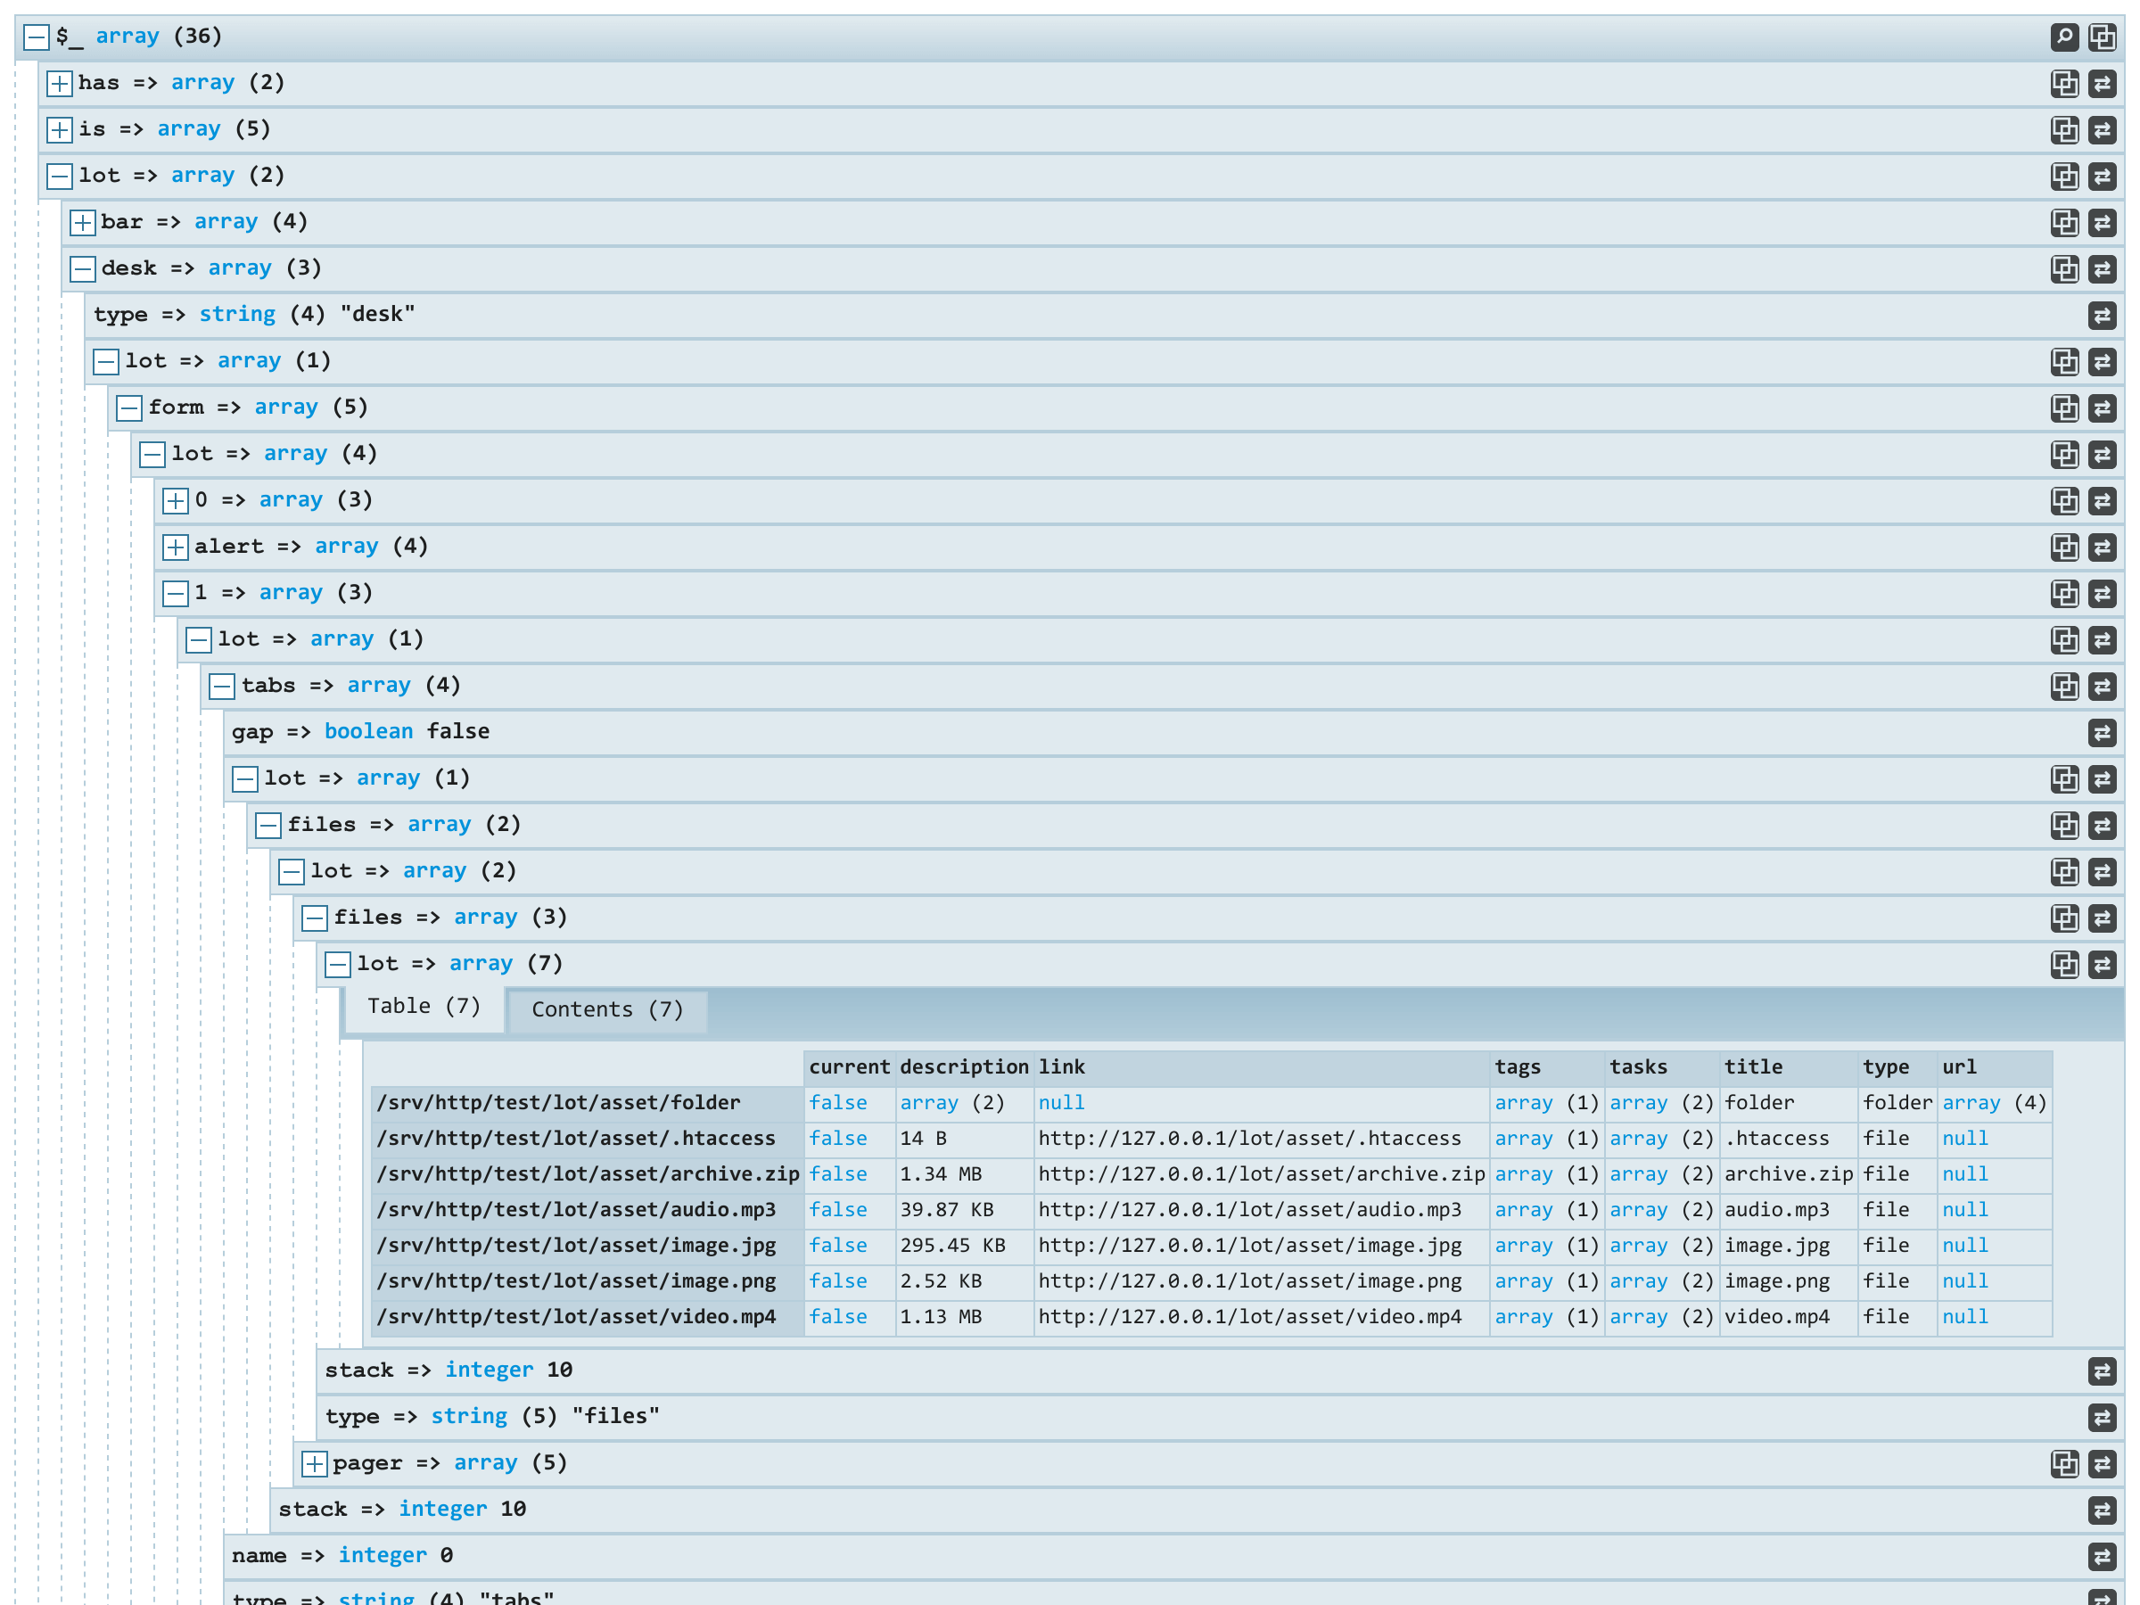Click access-path icon on 'is' row
Image resolution: width=2140 pixels, height=1605 pixels.
click(x=2102, y=129)
